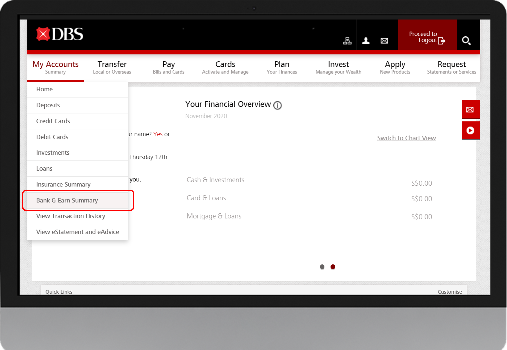Click the red envelope icon on the right edge
This screenshot has width=507, height=350.
coord(470,109)
